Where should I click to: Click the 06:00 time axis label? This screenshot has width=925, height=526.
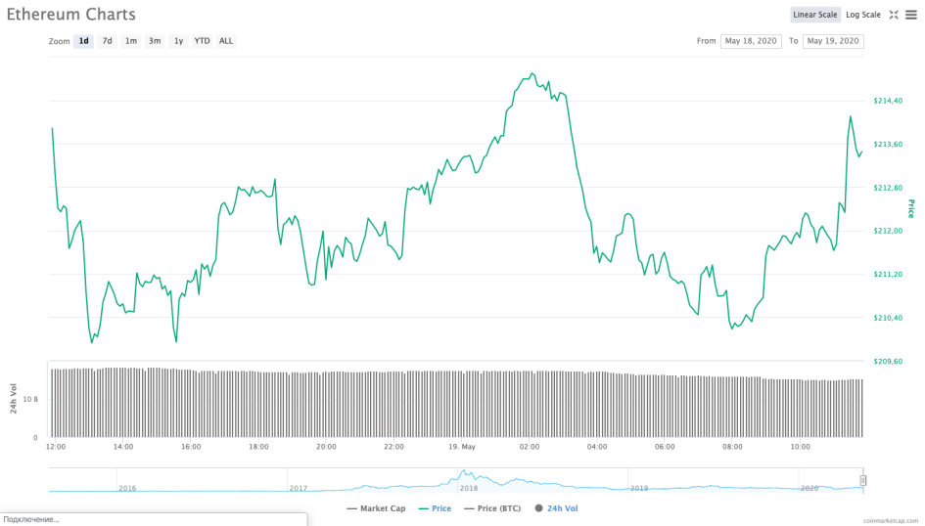pos(665,447)
